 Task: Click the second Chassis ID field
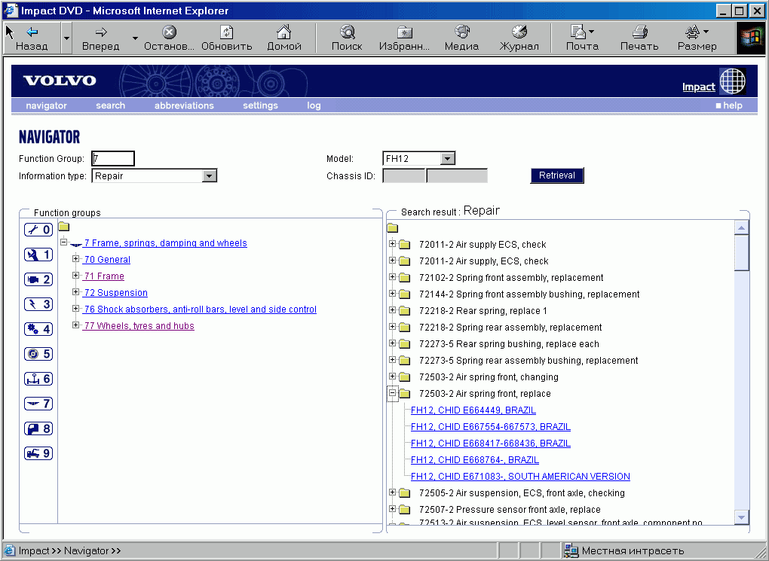pyautogui.click(x=457, y=176)
